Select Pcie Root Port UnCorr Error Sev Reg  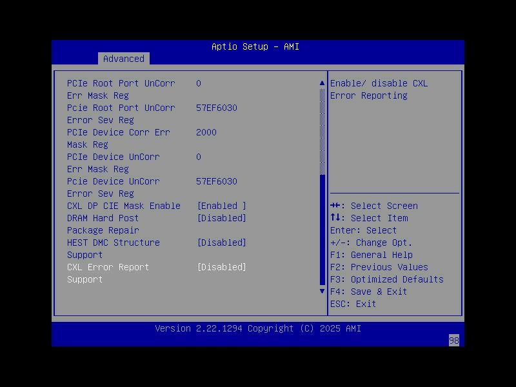point(121,114)
